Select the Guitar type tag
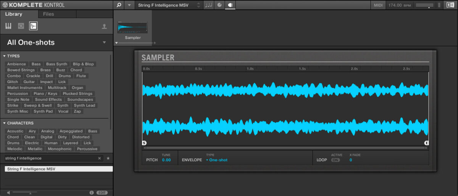The width and height of the screenshot is (458, 196). 29,82
